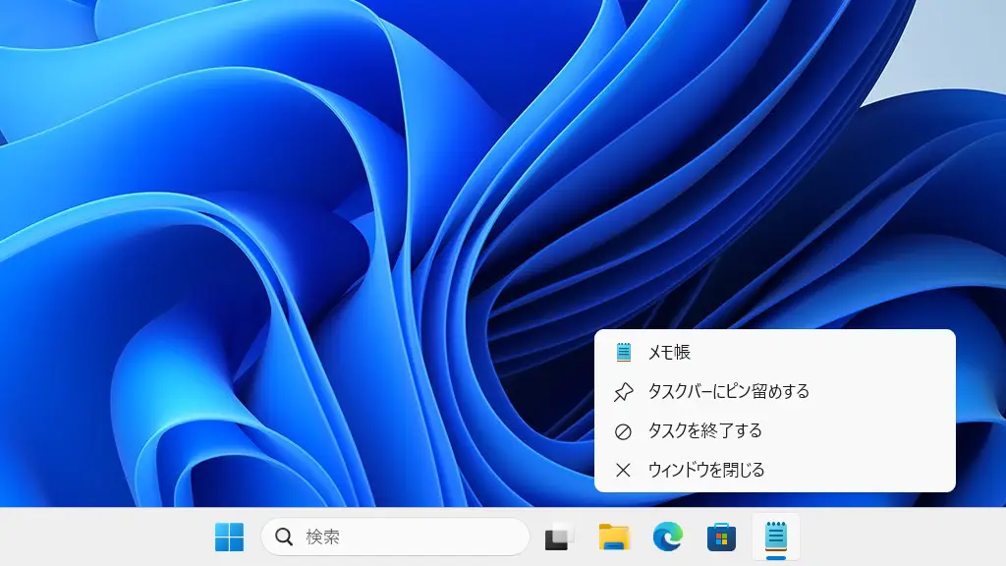Select メモ帳 from the context menu

click(x=669, y=352)
